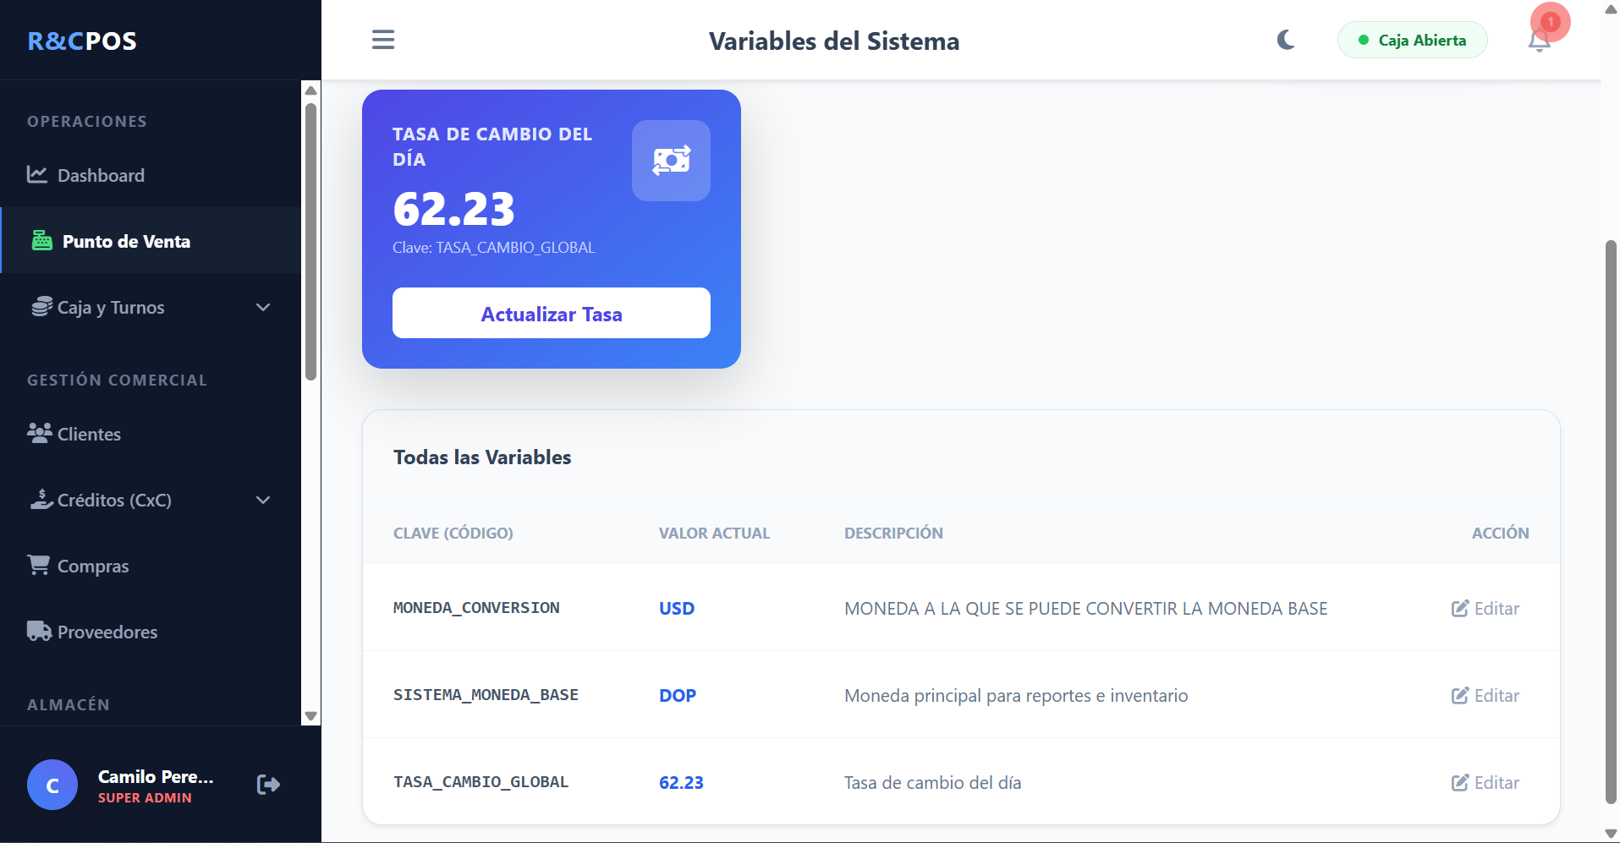Click the Camilo Pere... user name
This screenshot has width=1620, height=843.
point(156,776)
